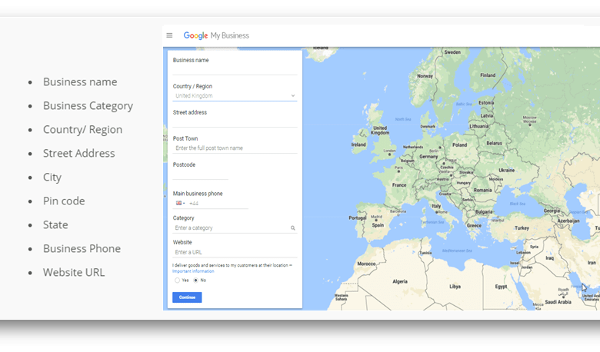Focus the Street address input field
Screen dimensions: 600x352
(x=235, y=122)
